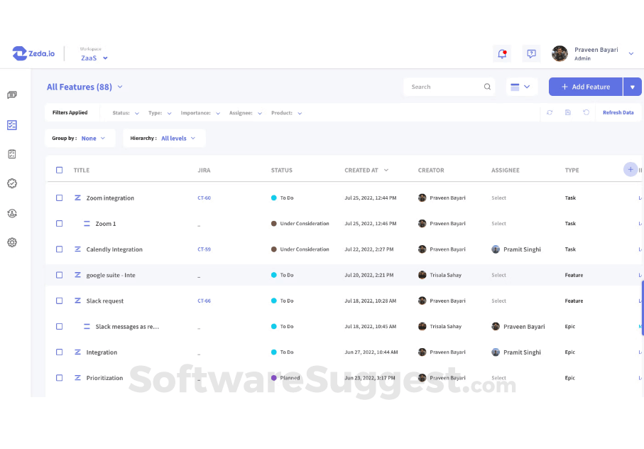This screenshot has height=449, width=644.
Task: Check the select-all checkbox in table header
Action: pyautogui.click(x=60, y=170)
